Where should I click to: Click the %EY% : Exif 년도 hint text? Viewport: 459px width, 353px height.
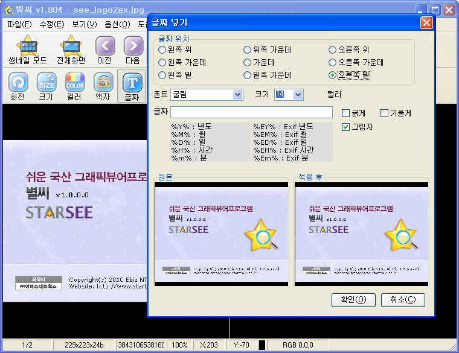[x=283, y=126]
